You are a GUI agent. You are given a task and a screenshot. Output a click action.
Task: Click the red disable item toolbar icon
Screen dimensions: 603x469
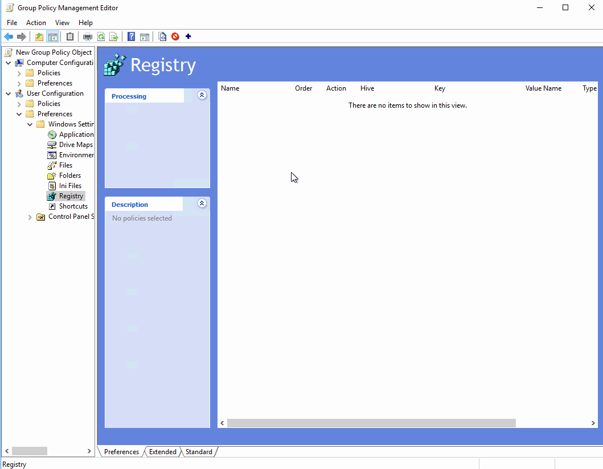[175, 36]
